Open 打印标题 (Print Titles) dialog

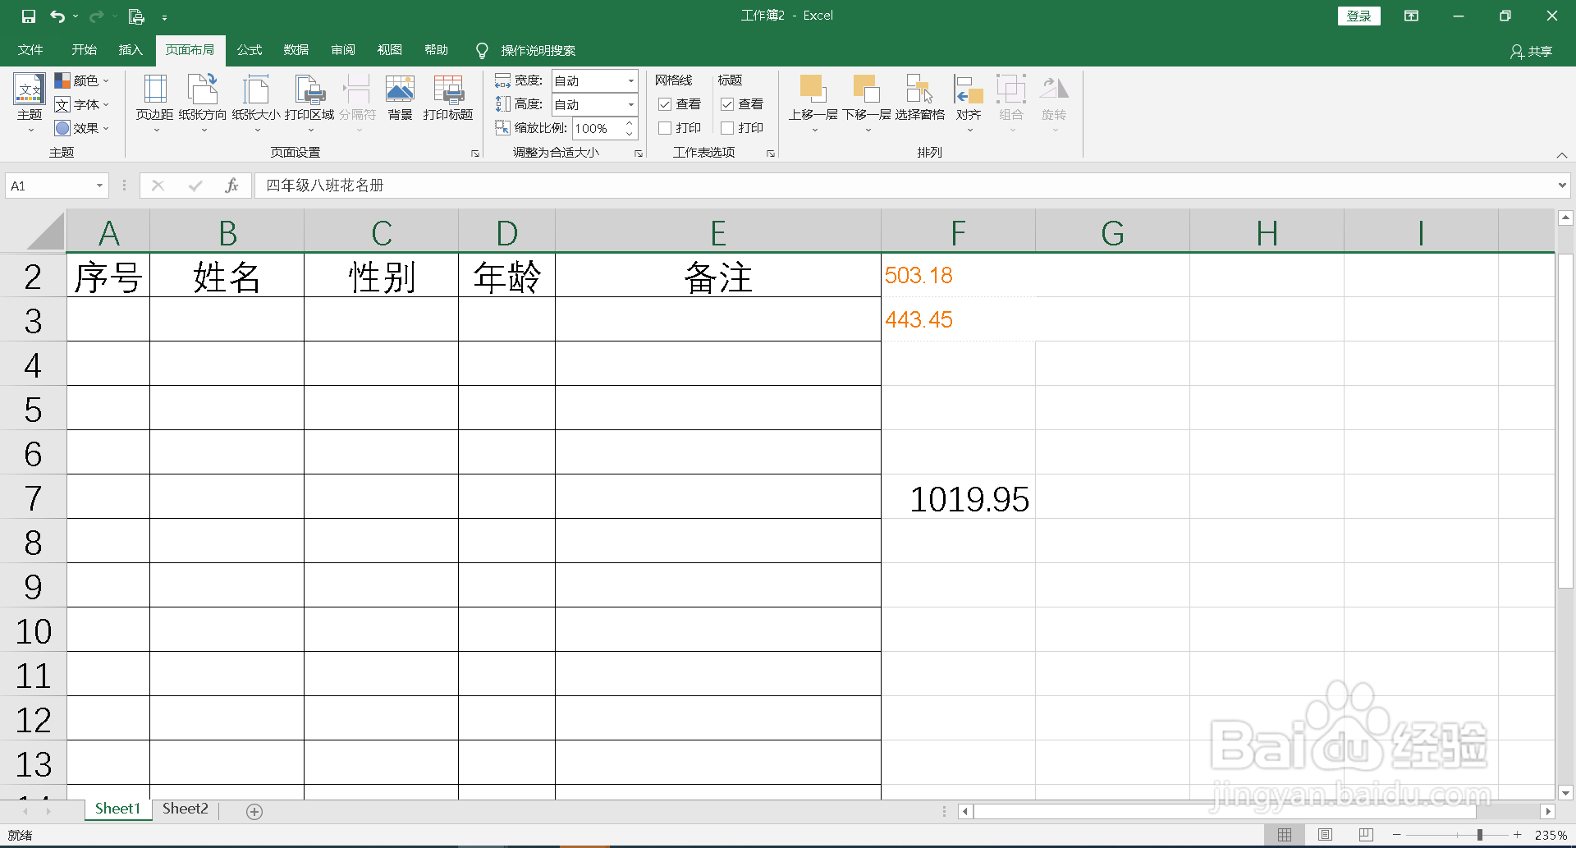click(447, 97)
